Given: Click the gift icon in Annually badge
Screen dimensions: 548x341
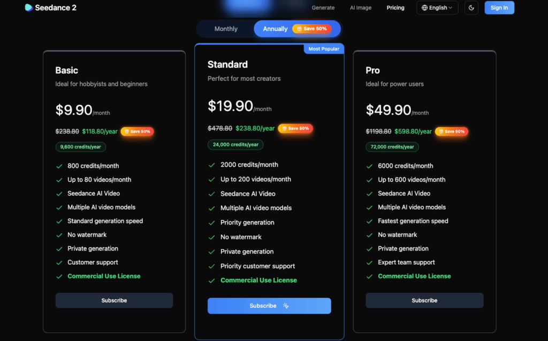Looking at the screenshot, I should click(299, 29).
